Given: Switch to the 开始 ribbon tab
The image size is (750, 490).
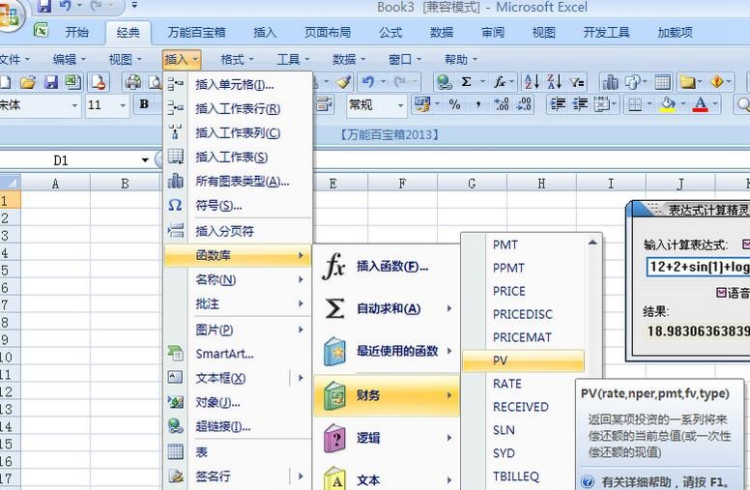Looking at the screenshot, I should pyautogui.click(x=77, y=33).
